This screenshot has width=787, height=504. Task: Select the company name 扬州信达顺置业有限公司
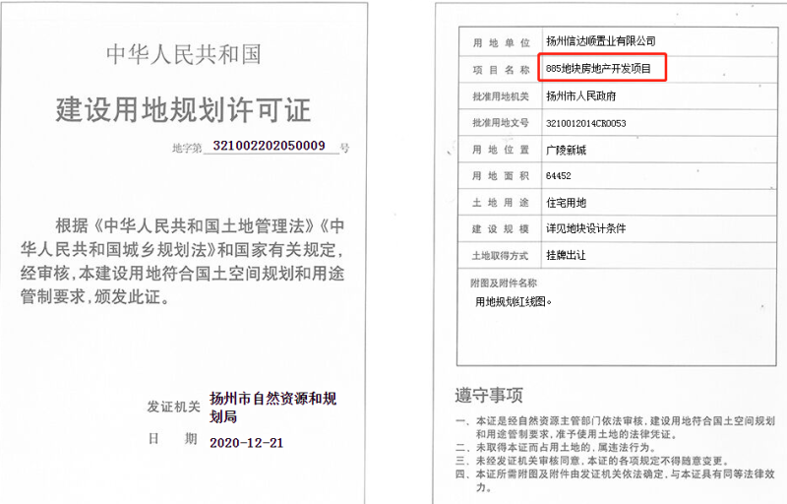(x=600, y=41)
